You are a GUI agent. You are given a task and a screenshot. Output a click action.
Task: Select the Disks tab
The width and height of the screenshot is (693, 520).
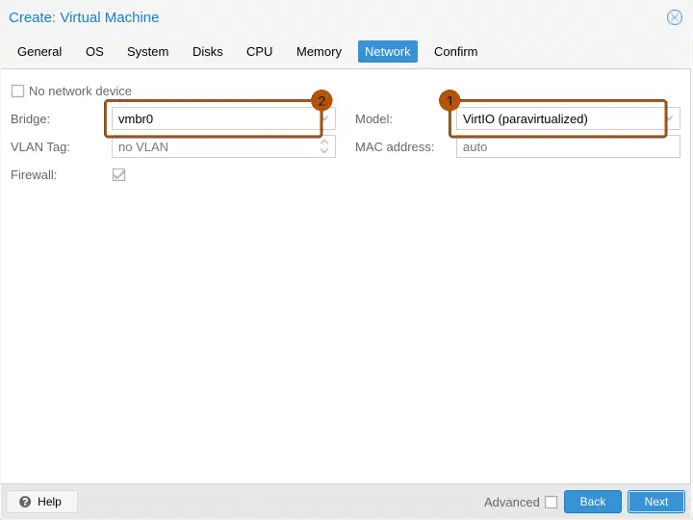207,52
